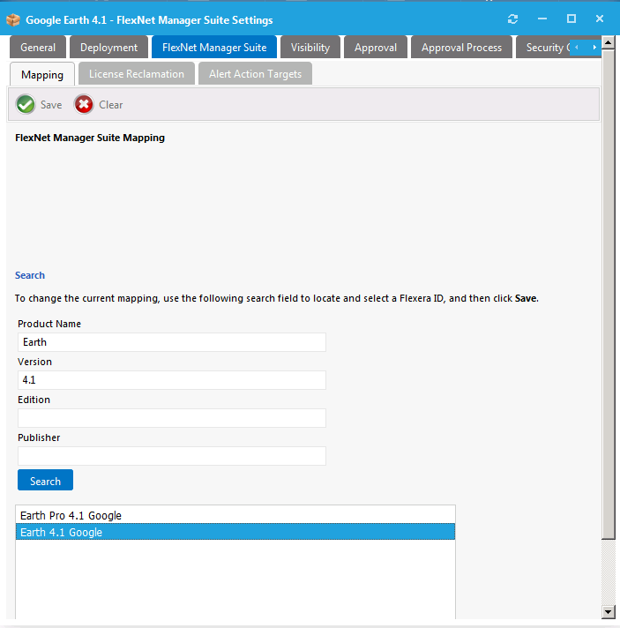Select the License Reclamation sub-tab

(137, 74)
